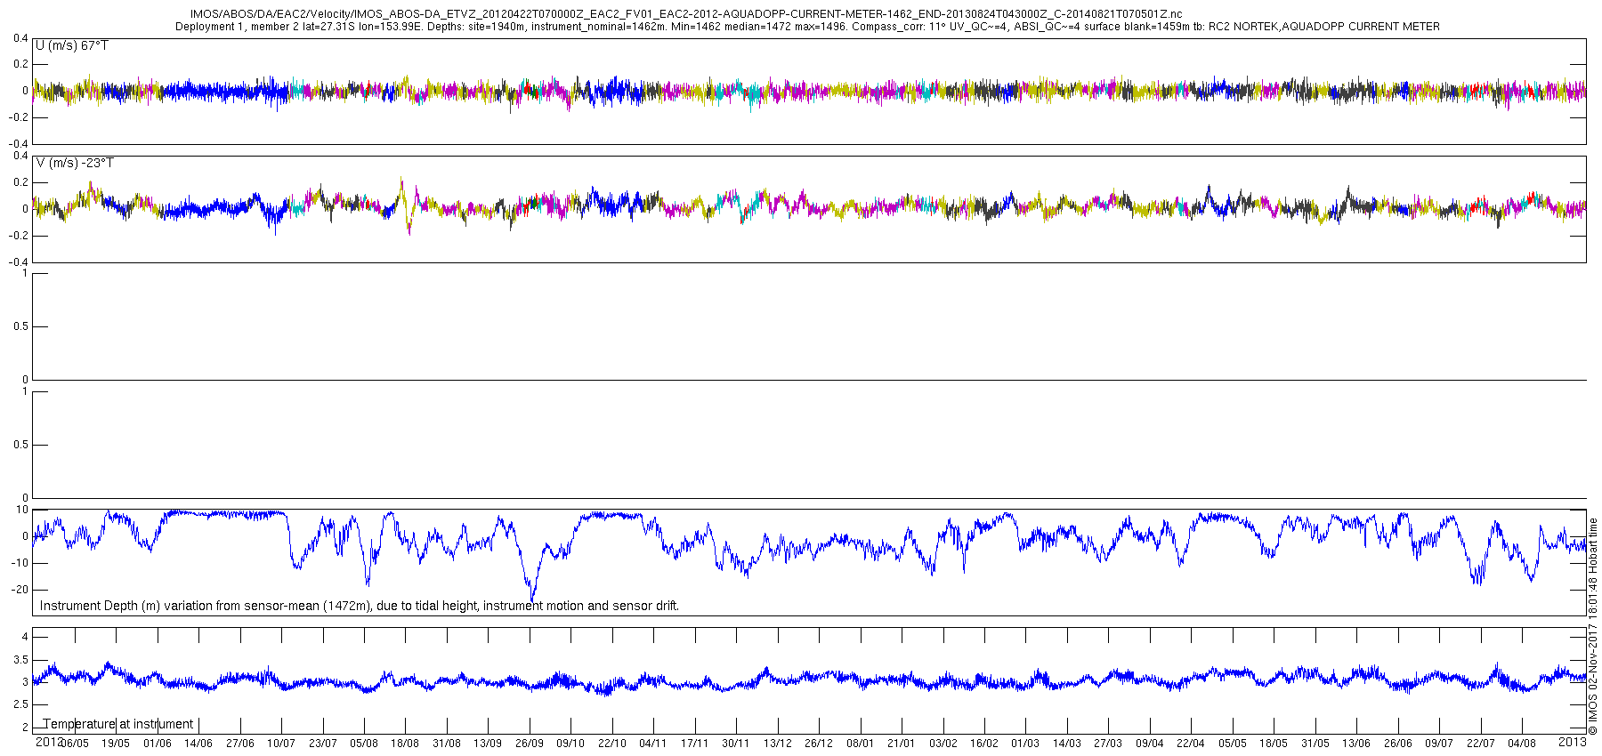
Task: Select the 16/02 date tick label
Action: 984,744
